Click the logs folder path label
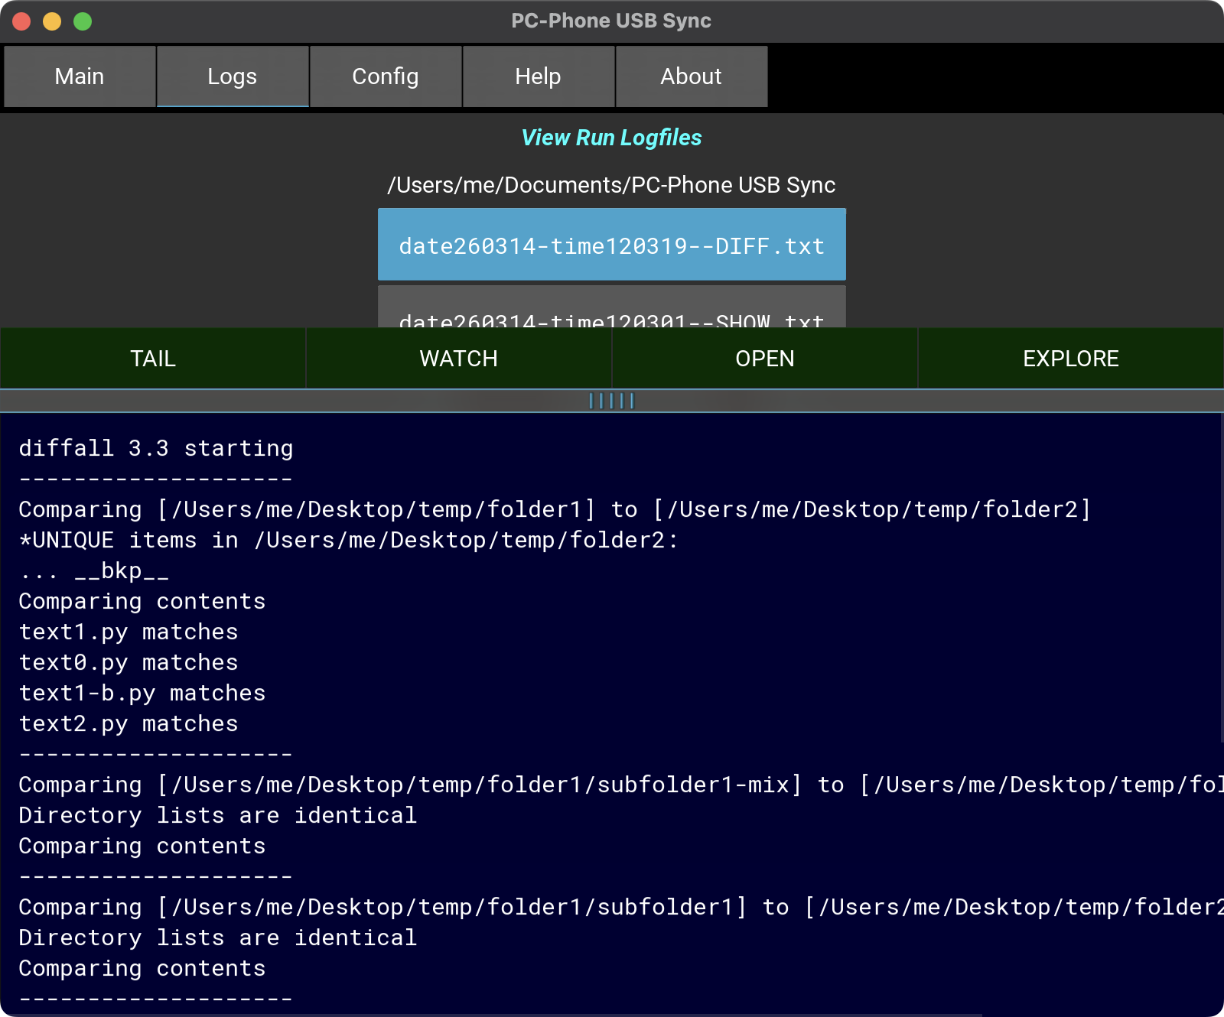Screen dimensions: 1224x1017 [611, 185]
